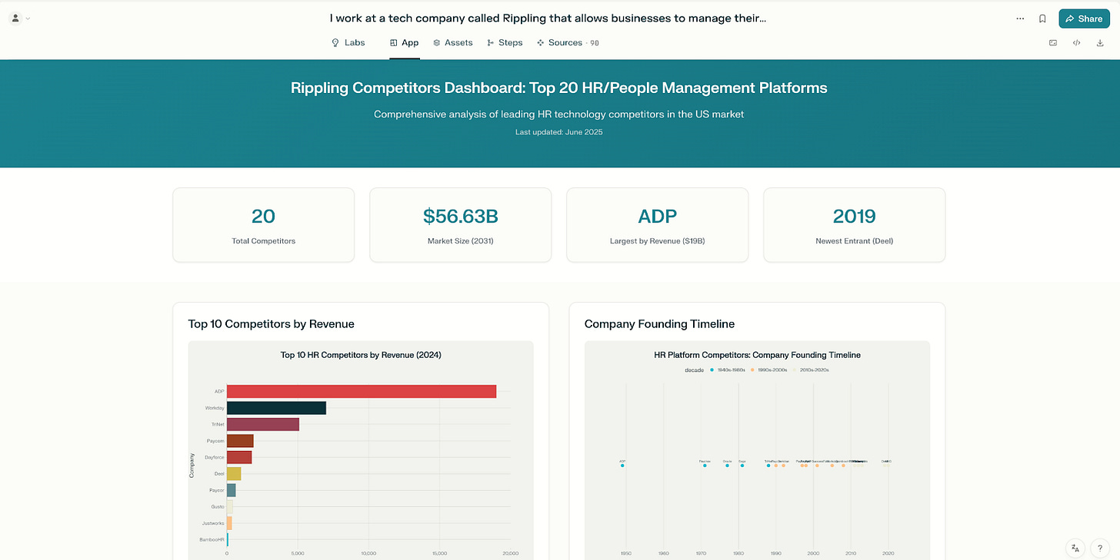Viewport: 1120px width, 560px height.
Task: Bookmark this project using the bookmark icon
Action: 1042,18
